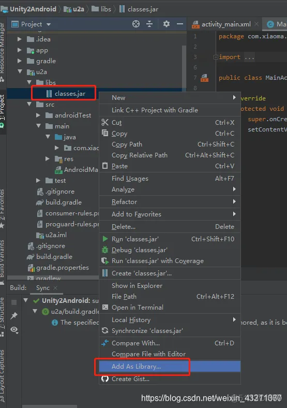Choose Open in Terminal
This screenshot has height=408, width=287.
coord(170,308)
